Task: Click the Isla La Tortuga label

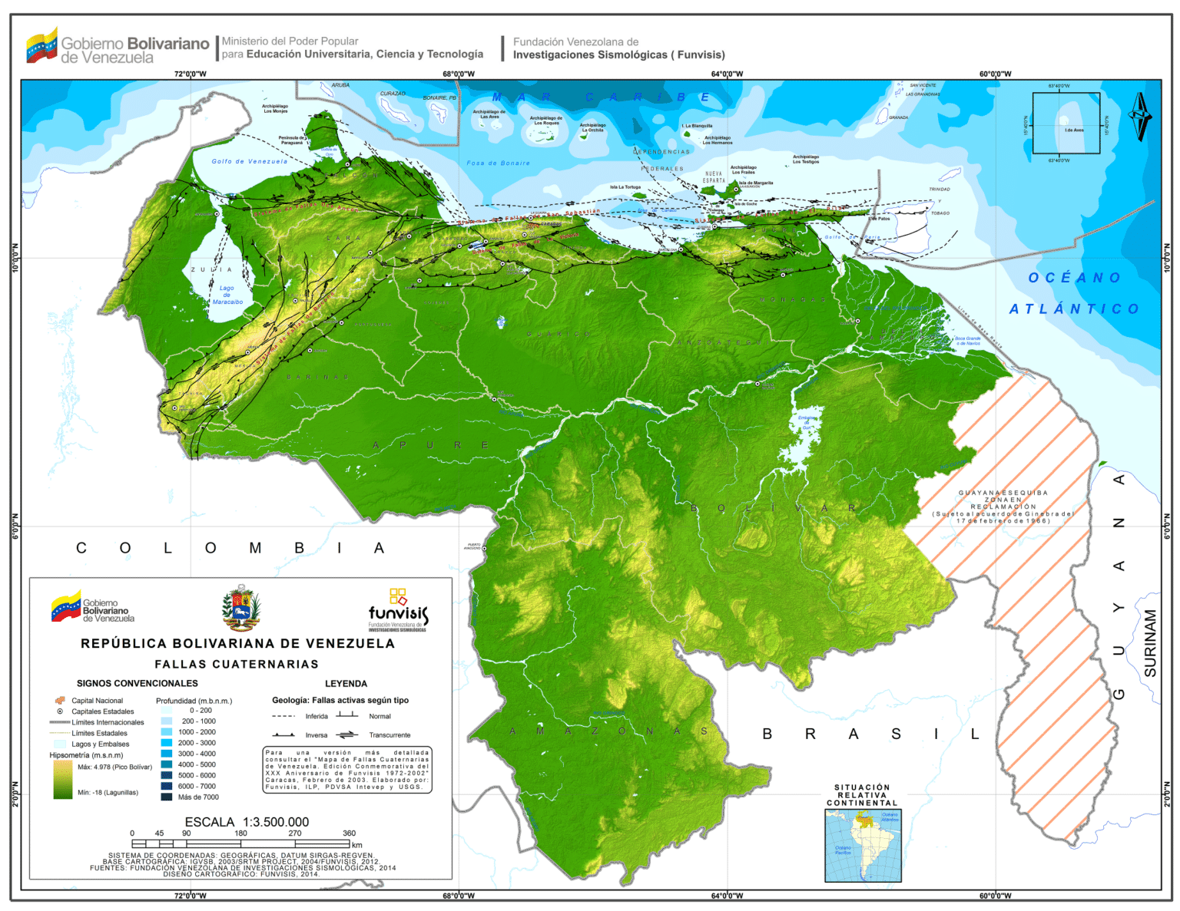Action: click(x=625, y=186)
